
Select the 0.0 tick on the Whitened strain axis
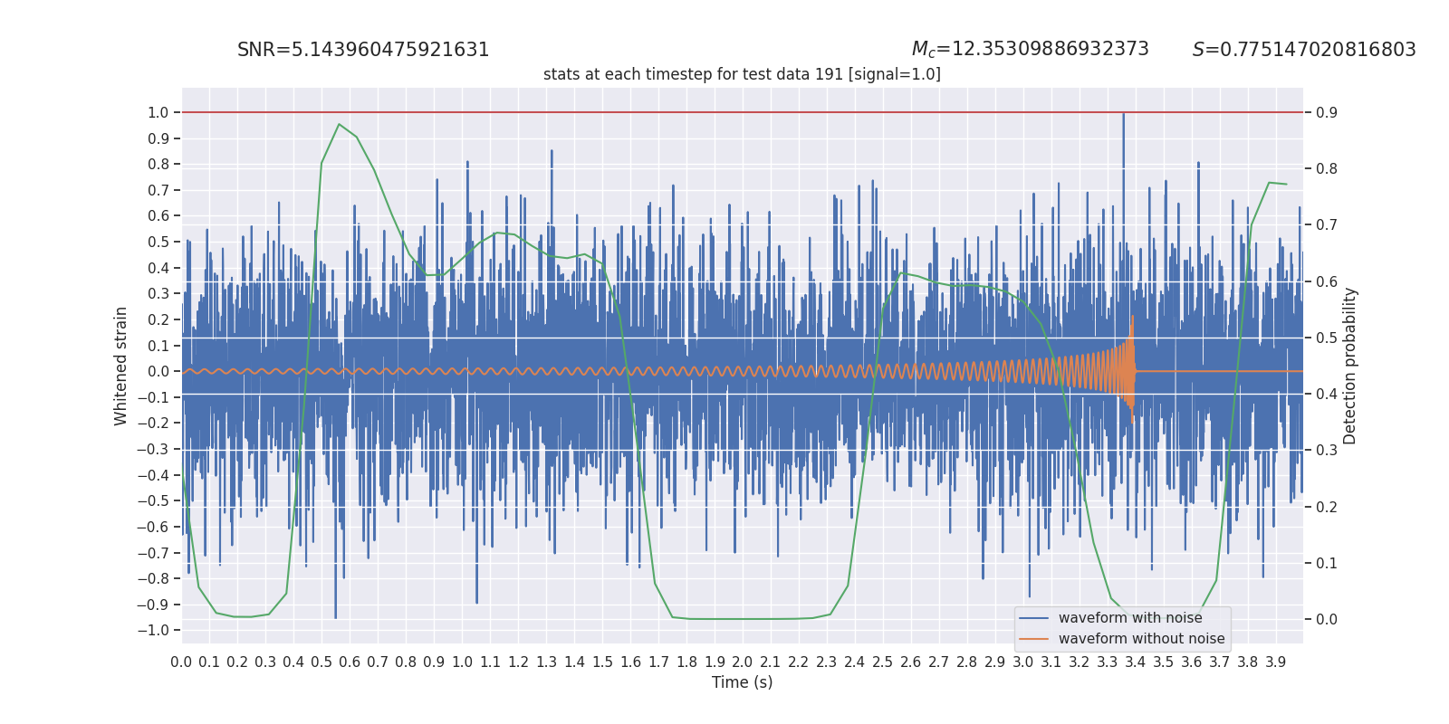158,371
